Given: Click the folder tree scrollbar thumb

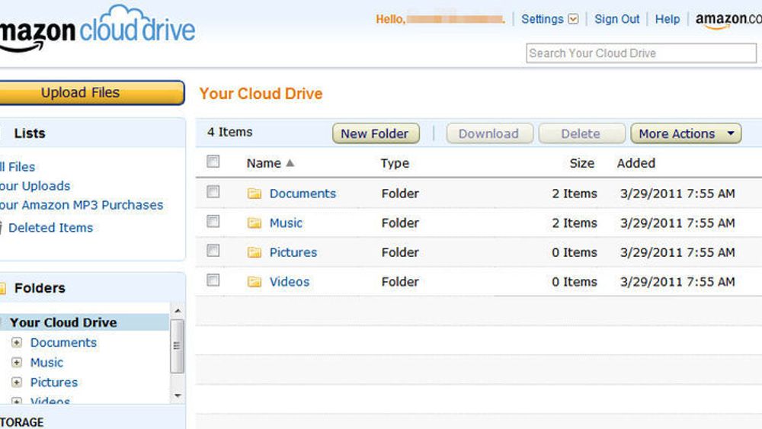Looking at the screenshot, I should tap(178, 346).
